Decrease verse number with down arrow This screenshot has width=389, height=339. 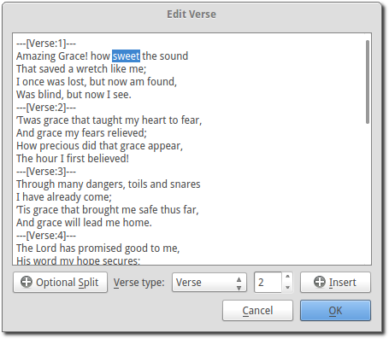pos(287,287)
